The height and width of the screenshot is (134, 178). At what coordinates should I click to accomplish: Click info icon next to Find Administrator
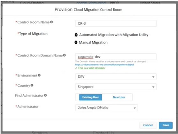(x=45, y=95)
